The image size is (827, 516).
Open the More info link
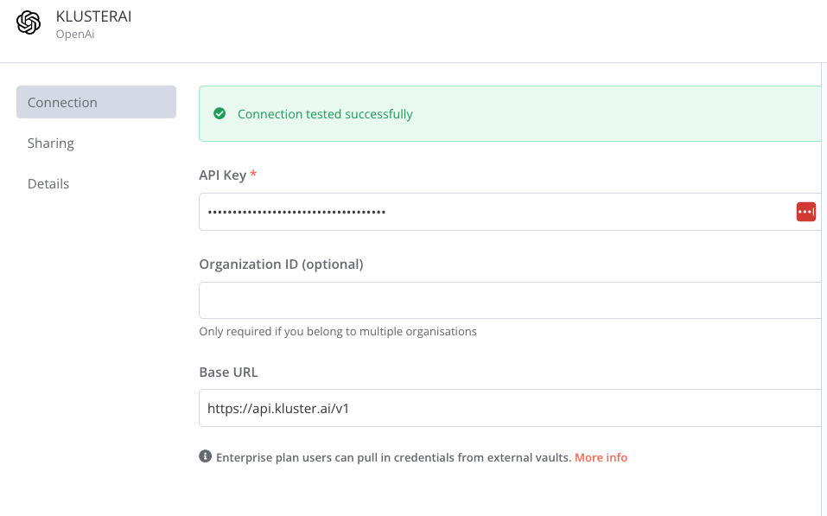click(601, 457)
